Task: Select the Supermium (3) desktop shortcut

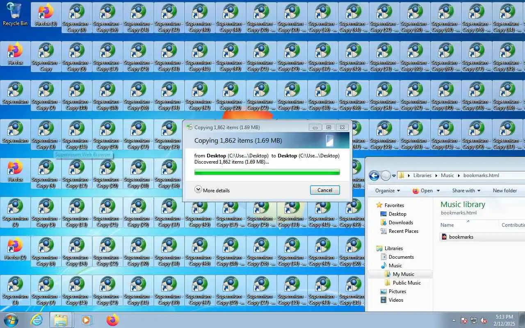Action: pos(15,290)
